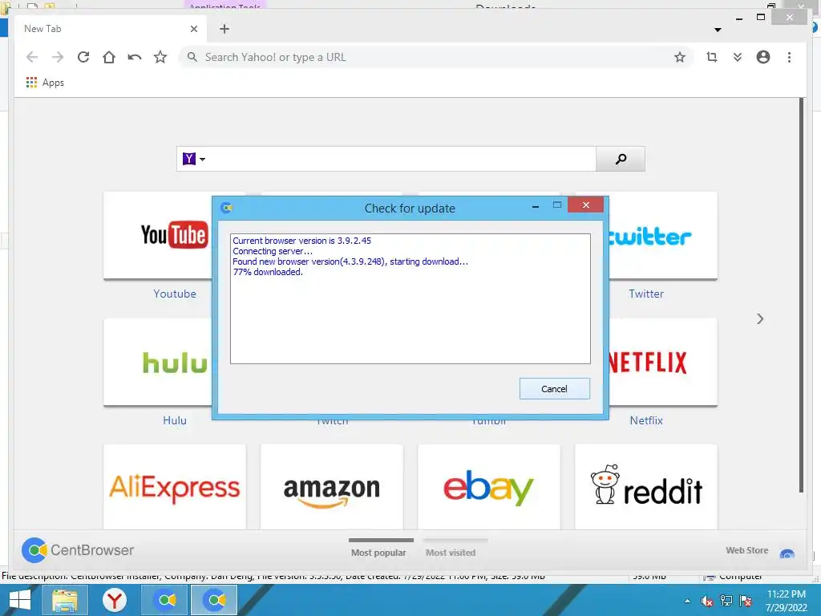Select the New Tab tab

pyautogui.click(x=110, y=29)
